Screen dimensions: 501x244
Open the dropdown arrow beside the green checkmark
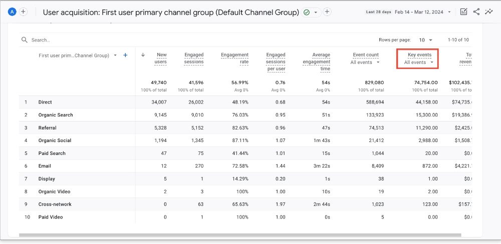pos(316,12)
